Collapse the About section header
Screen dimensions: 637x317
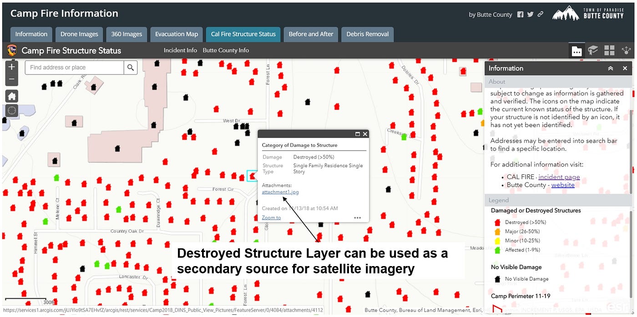(558, 82)
